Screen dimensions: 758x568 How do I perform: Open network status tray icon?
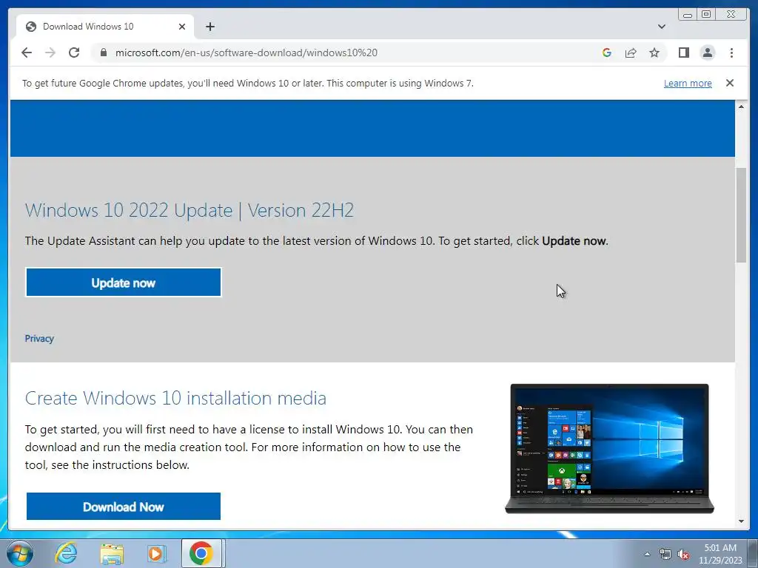pos(665,554)
